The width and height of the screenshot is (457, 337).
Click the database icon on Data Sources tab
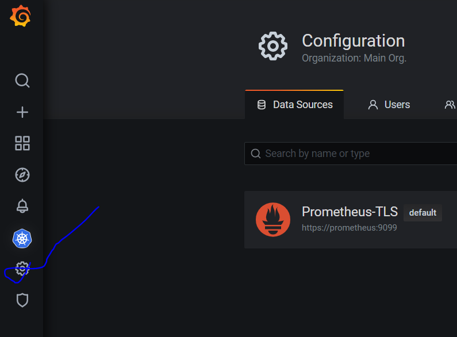(x=262, y=105)
